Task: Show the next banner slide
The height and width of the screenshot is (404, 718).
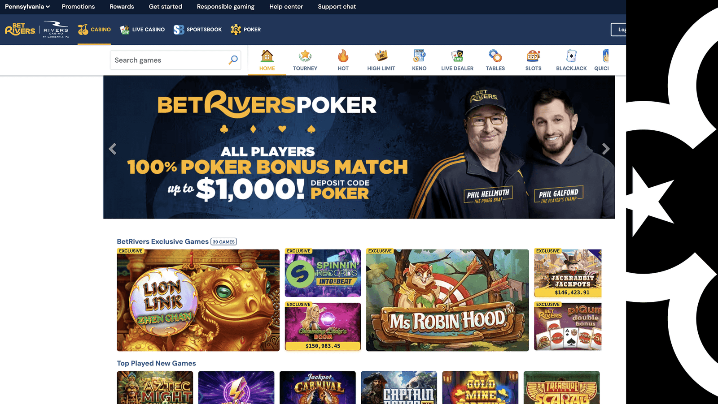Action: [x=606, y=149]
